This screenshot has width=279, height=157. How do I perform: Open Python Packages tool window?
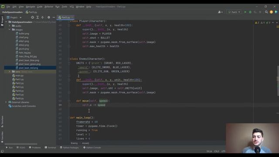click(69, 147)
